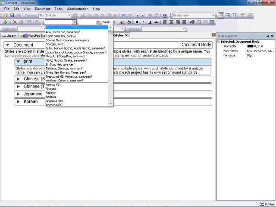Screen dimensions: 276x207
Task: Click the expand plus toolbar icon
Action: [138, 16]
